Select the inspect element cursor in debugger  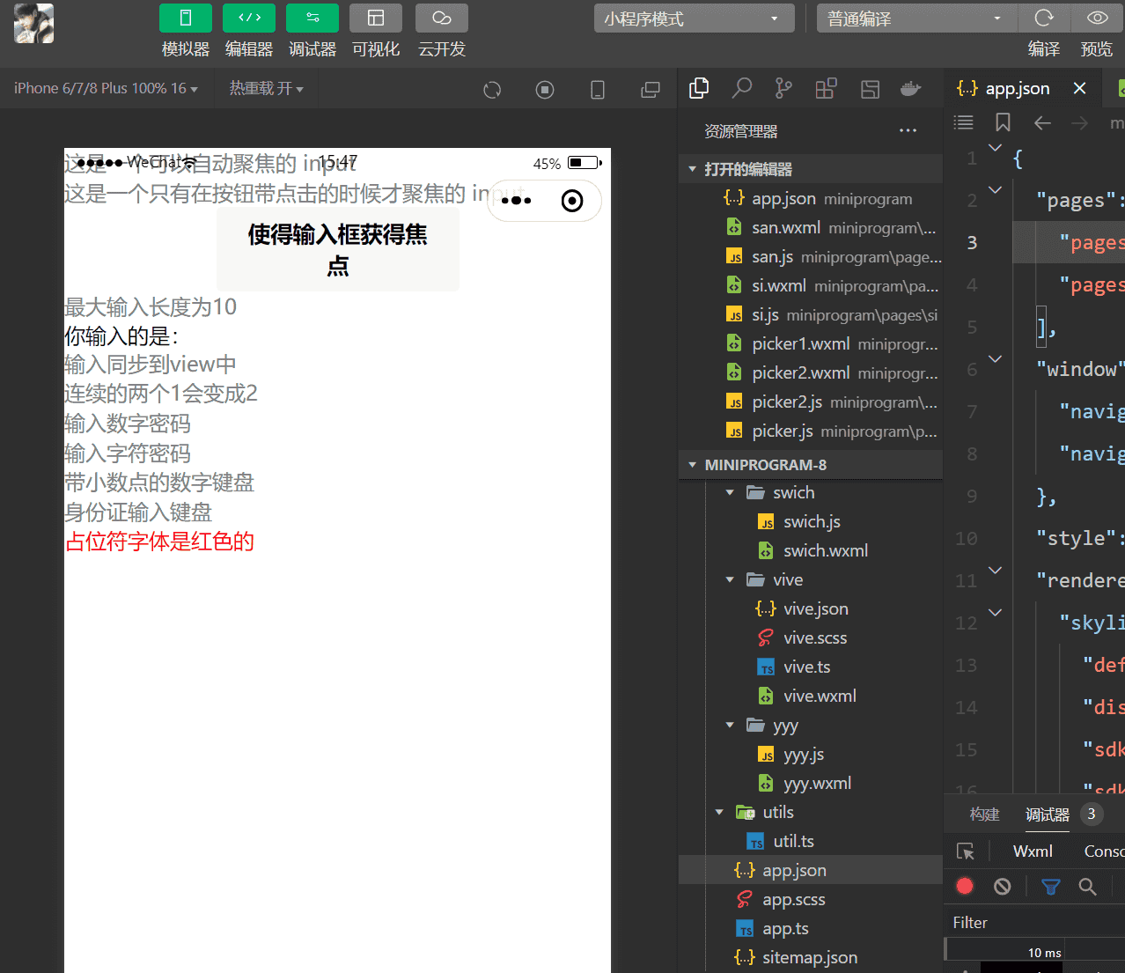coord(965,851)
